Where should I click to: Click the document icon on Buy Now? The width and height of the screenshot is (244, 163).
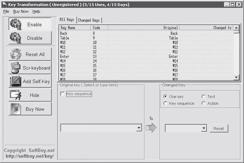(15, 109)
